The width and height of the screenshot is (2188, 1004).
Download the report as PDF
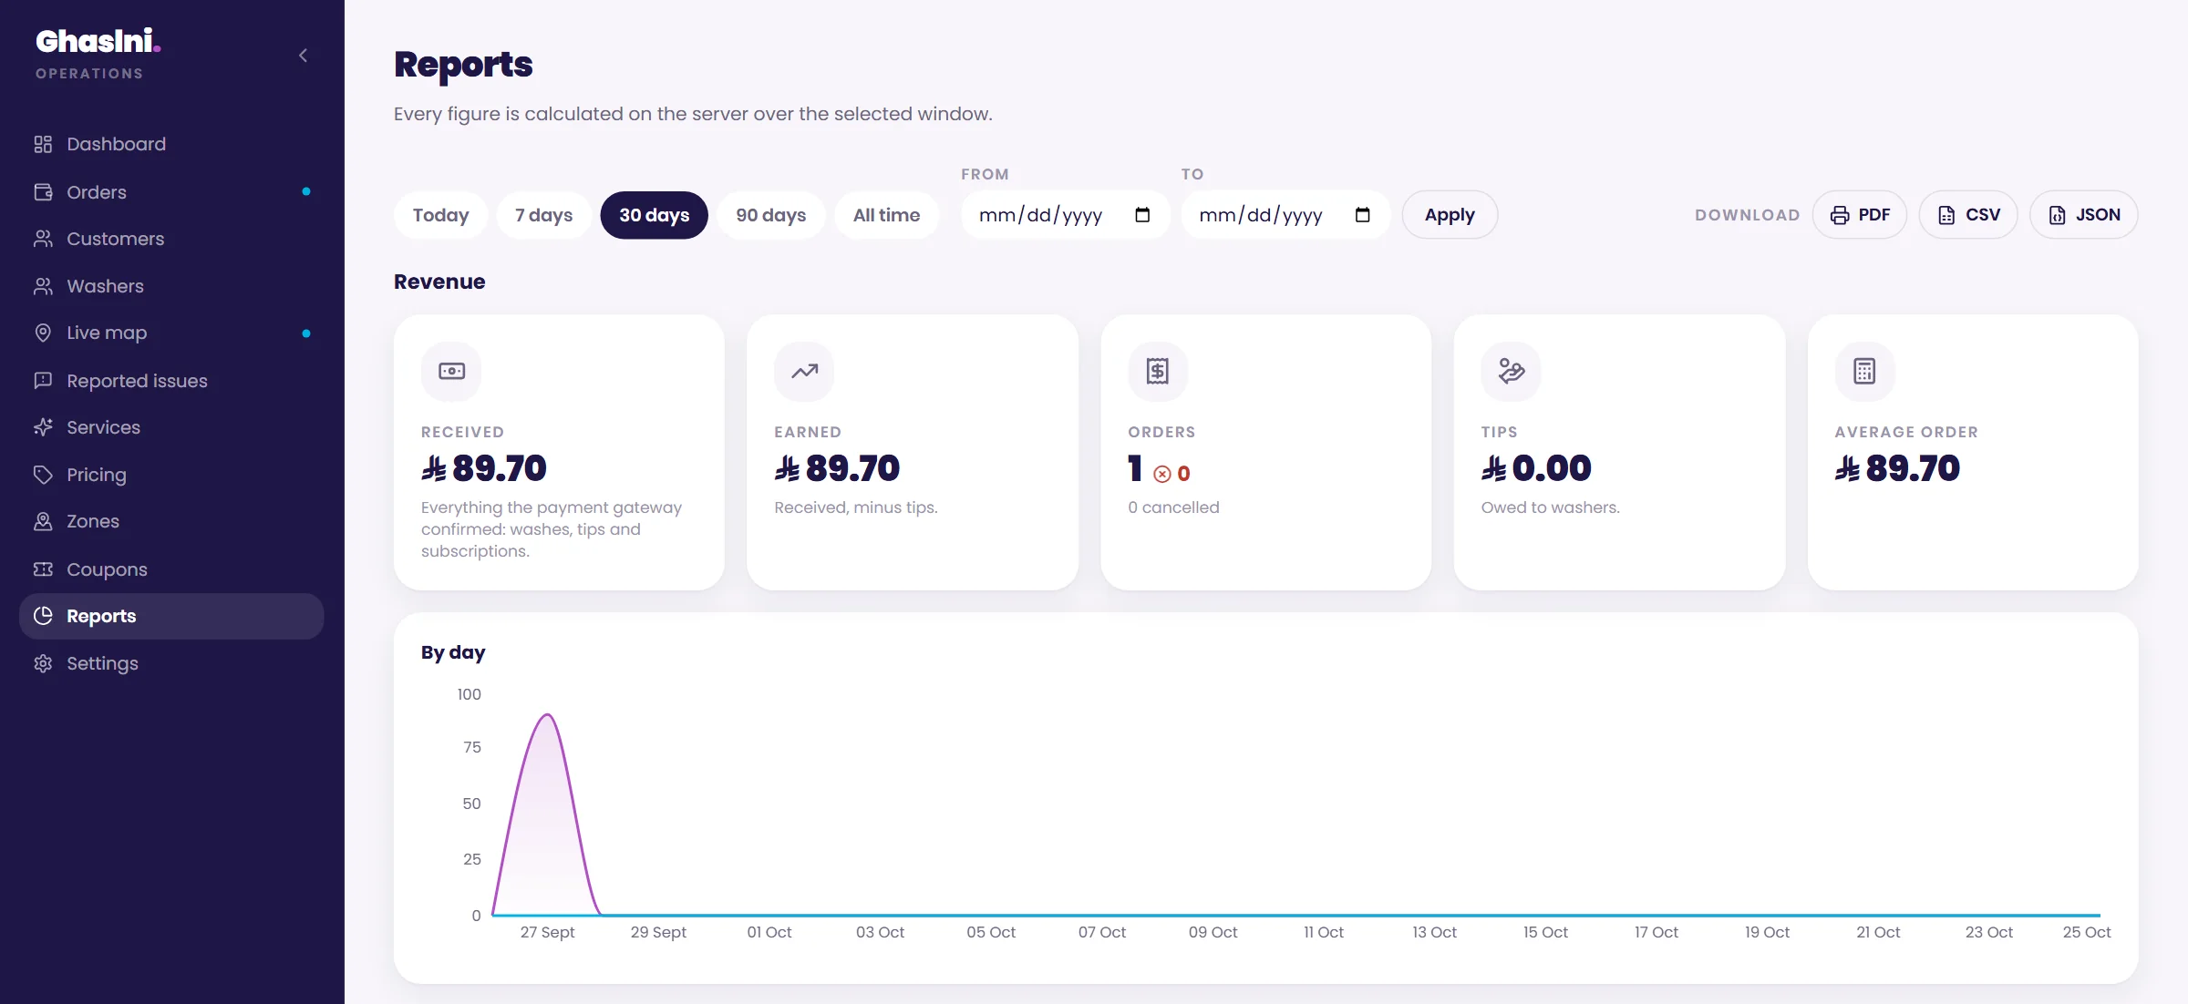pos(1860,215)
